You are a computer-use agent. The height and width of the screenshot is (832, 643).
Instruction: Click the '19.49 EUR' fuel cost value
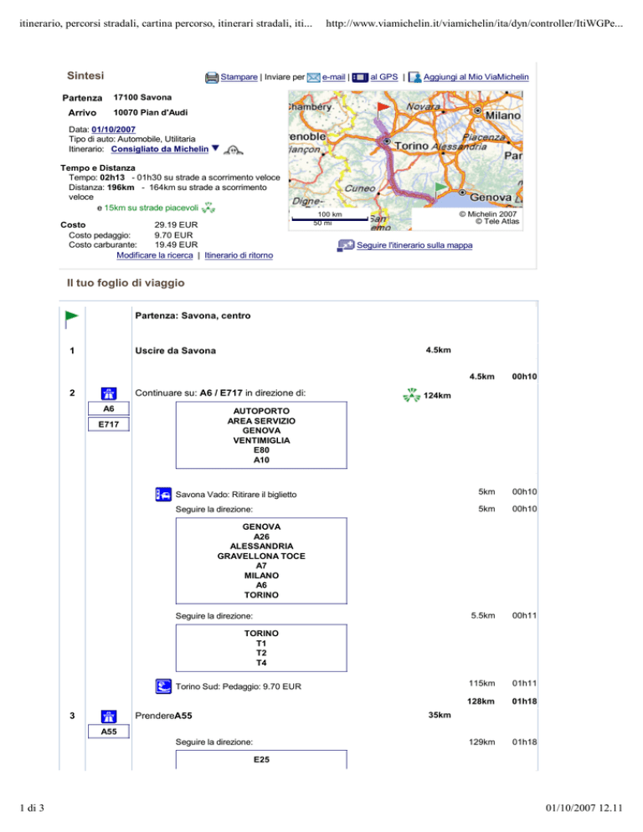(177, 244)
